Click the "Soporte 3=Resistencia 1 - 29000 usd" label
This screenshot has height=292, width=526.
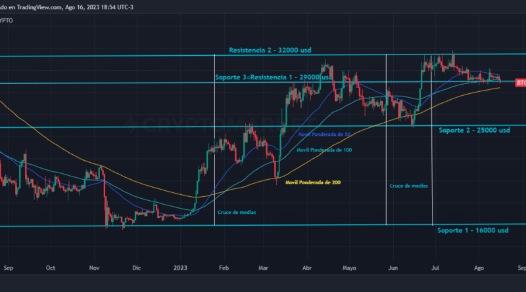pyautogui.click(x=272, y=77)
